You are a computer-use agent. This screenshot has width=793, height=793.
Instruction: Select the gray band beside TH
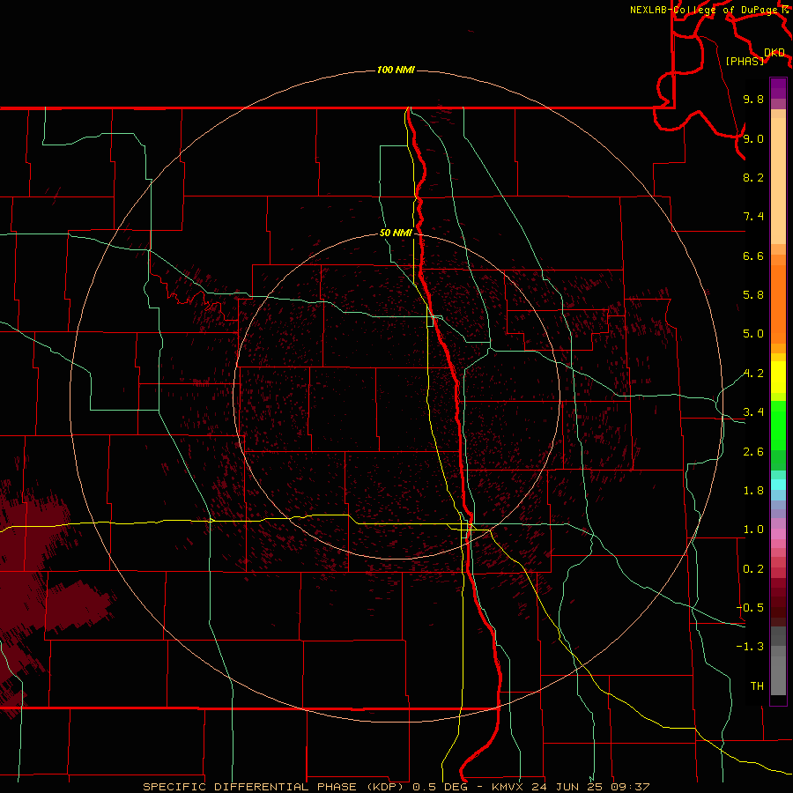[x=778, y=675]
